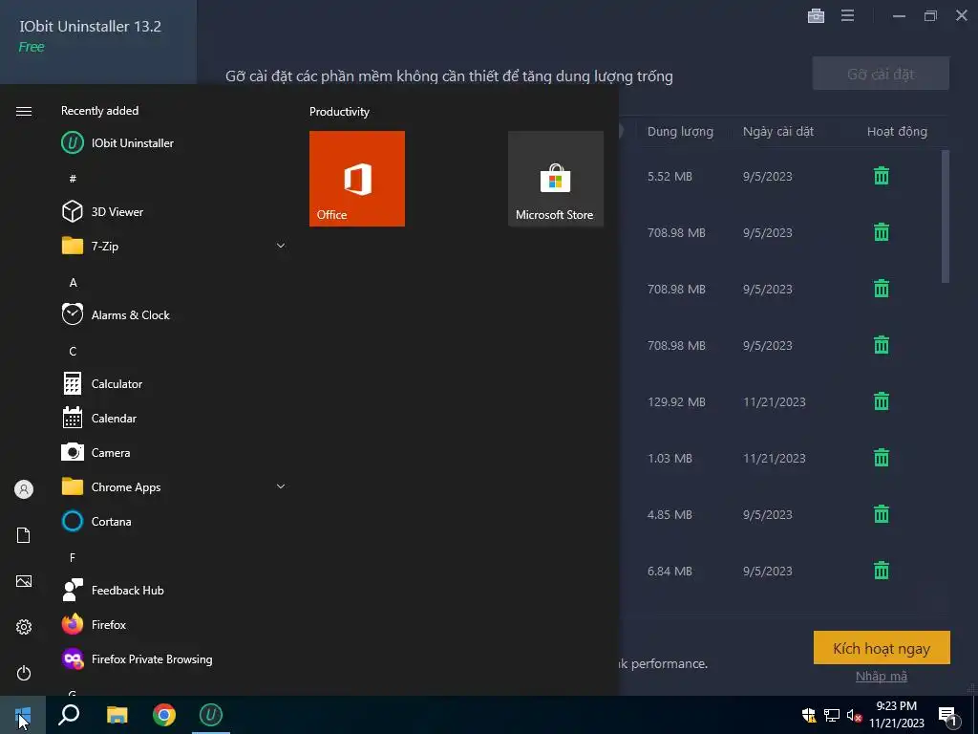Viewport: 978px width, 734px height.
Task: Open Google Chrome from taskbar
Action: pyautogui.click(x=164, y=715)
